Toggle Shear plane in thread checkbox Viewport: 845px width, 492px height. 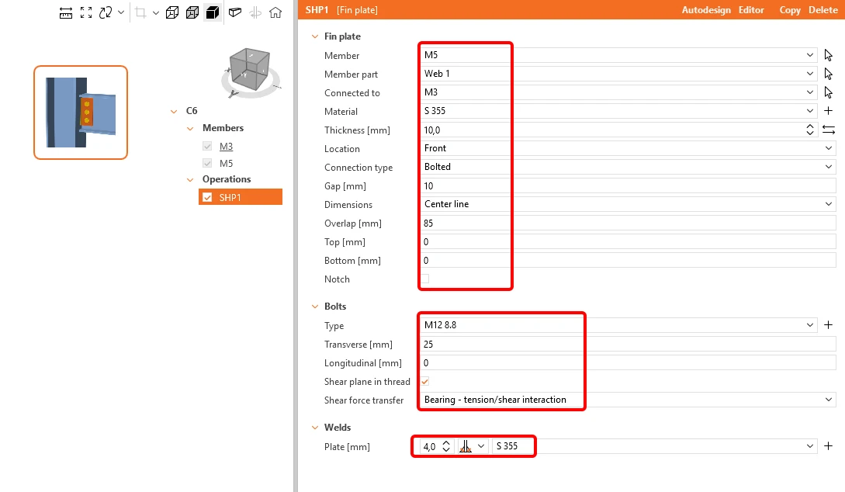click(425, 382)
